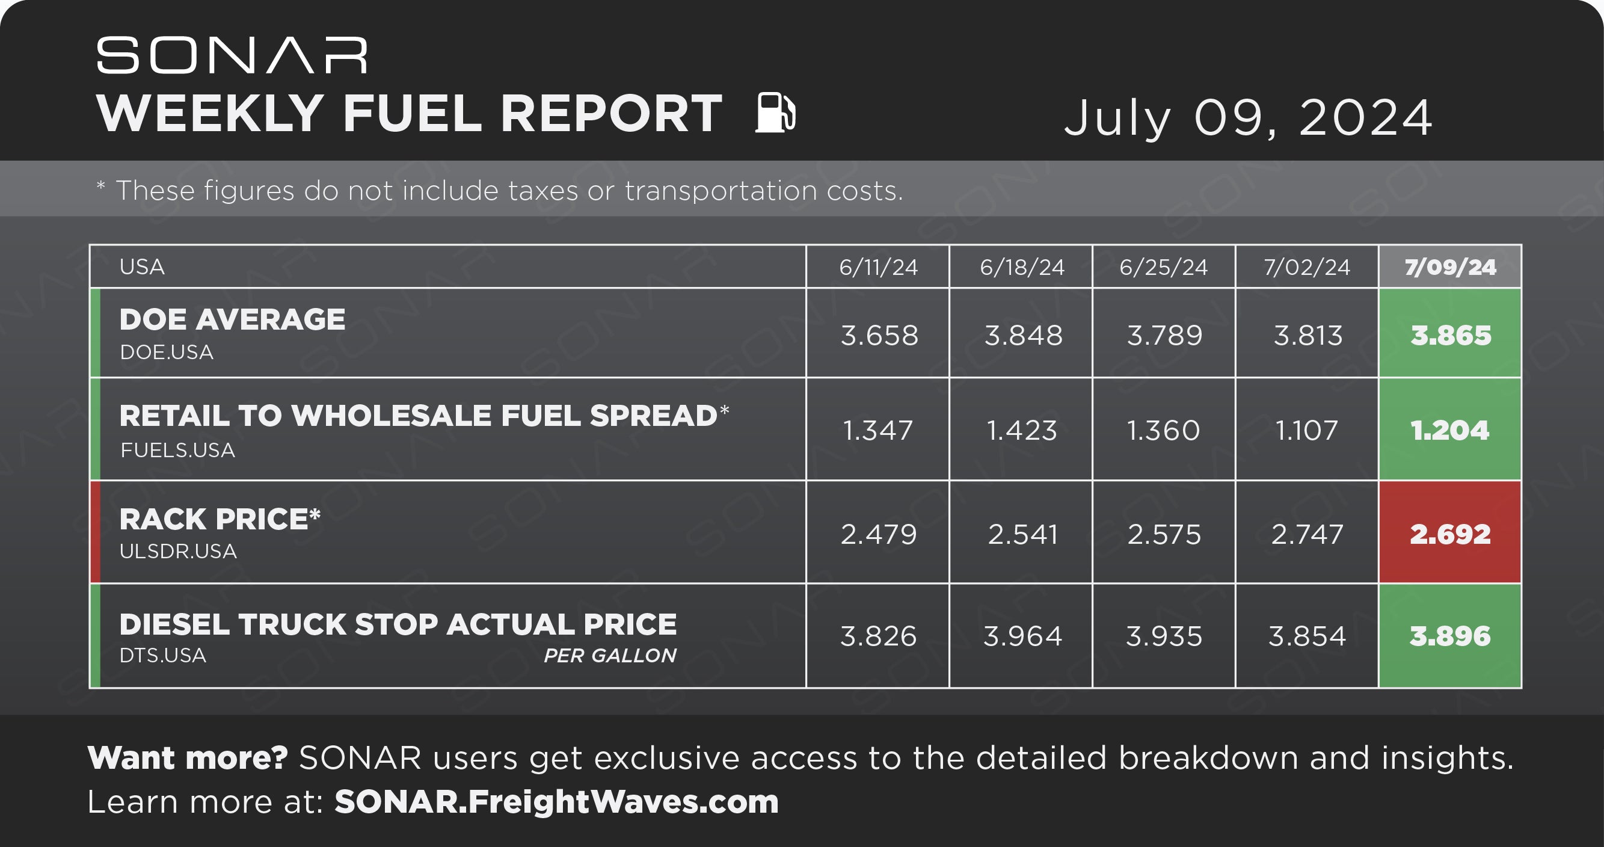This screenshot has height=847, width=1604.
Task: Open the SONAR.FreightWaves.com link
Action: [x=557, y=801]
